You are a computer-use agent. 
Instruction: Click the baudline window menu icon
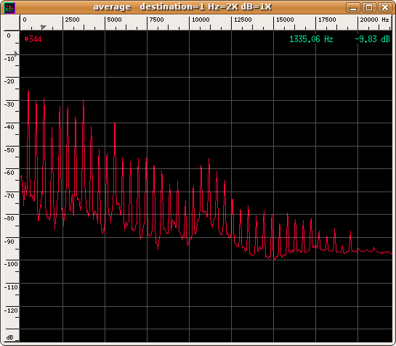(9, 7)
